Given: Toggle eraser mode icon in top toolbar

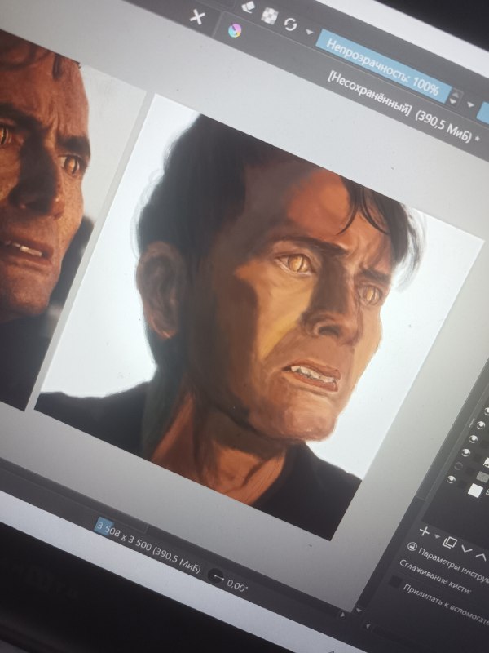Looking at the screenshot, I should tap(249, 7).
